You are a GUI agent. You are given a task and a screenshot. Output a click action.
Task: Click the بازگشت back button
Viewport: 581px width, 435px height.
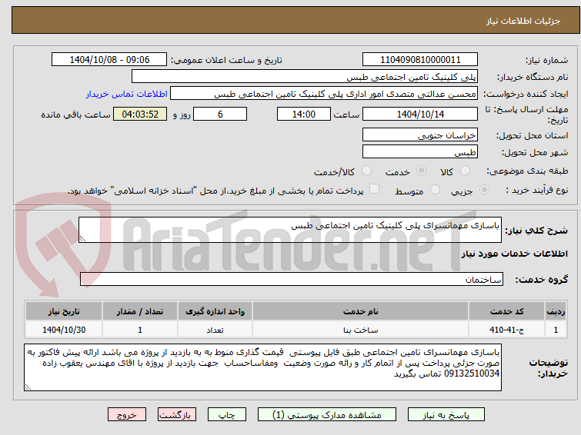(x=177, y=415)
